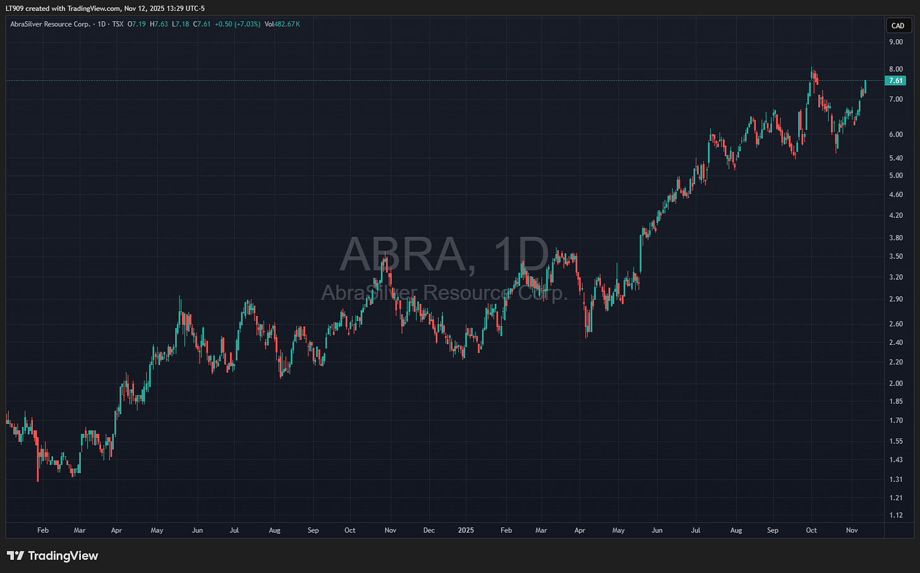Click the 8.00 price axis label

(896, 69)
